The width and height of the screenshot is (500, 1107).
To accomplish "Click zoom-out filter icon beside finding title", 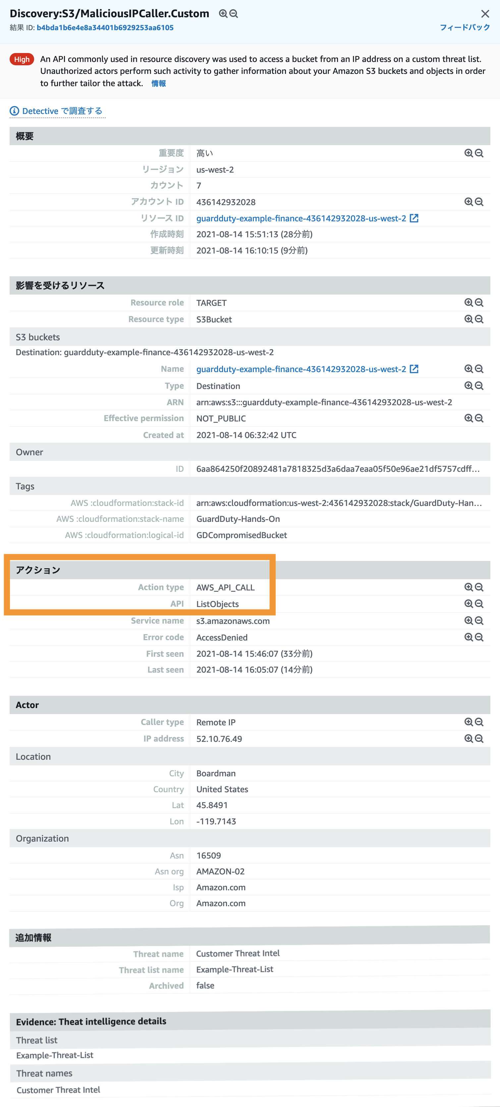I will (234, 14).
